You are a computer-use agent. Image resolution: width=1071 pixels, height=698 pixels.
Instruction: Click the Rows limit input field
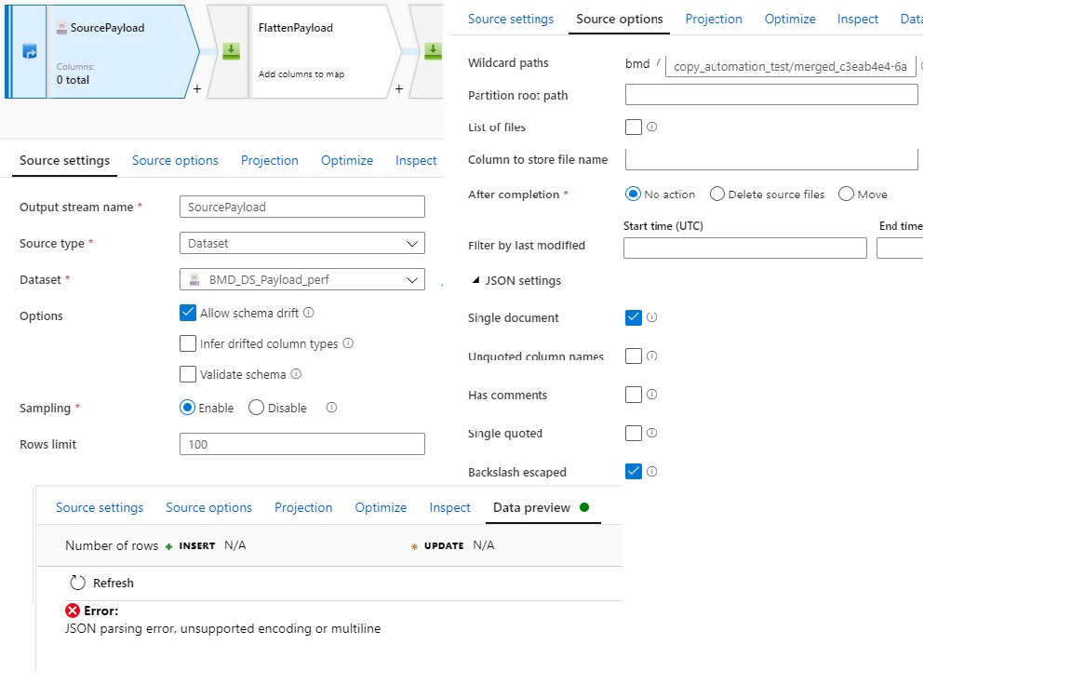click(x=301, y=444)
